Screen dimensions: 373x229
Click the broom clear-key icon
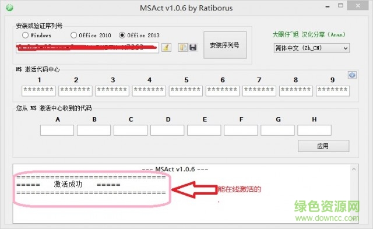coord(166,47)
